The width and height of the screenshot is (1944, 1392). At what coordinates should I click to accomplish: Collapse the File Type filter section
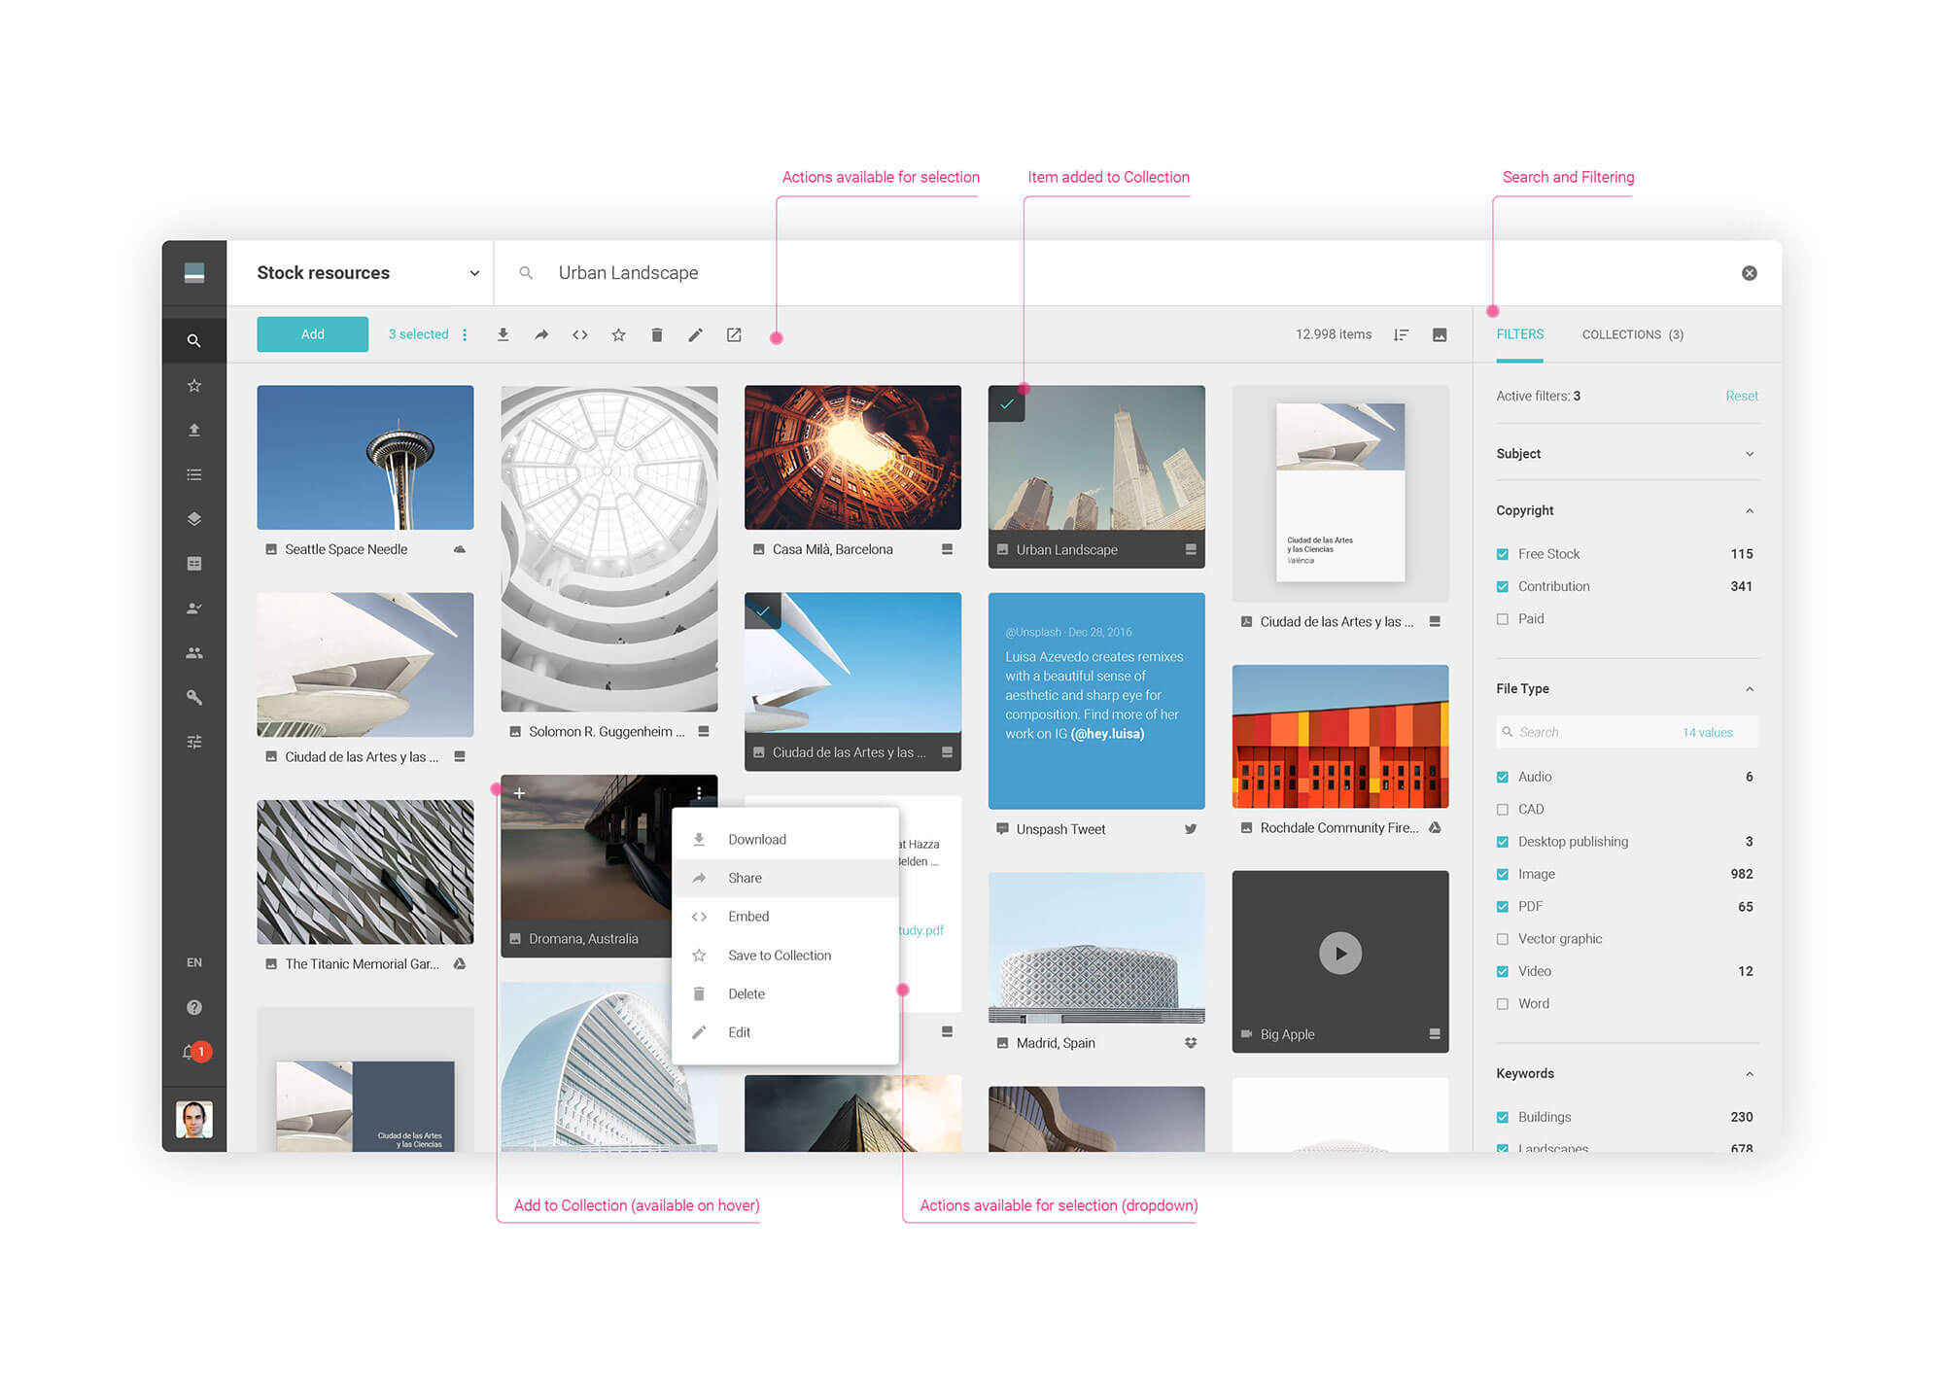click(1750, 689)
